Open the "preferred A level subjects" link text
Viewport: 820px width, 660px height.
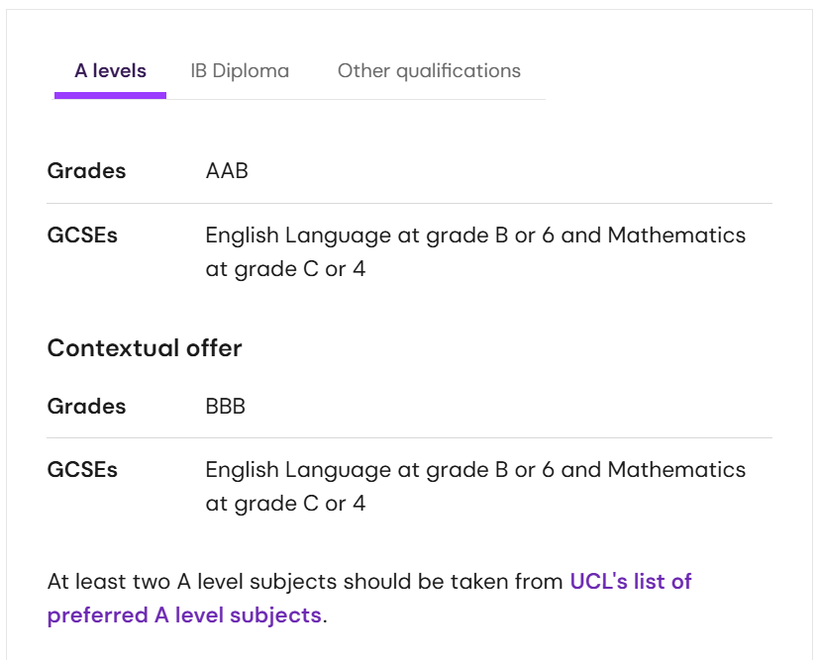184,615
